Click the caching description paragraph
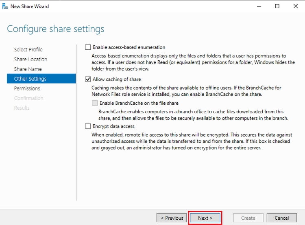Image resolution: width=305 pixels, height=225 pixels. 186,91
